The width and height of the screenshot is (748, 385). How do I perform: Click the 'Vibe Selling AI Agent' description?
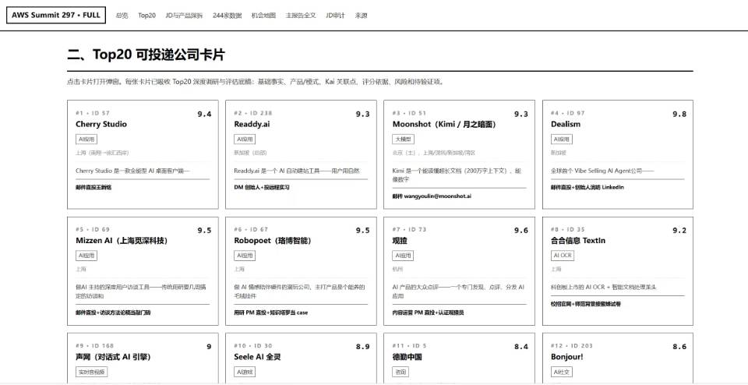click(x=602, y=171)
